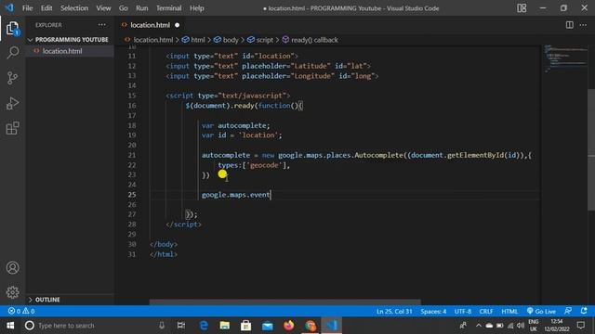
Task: Click the vertical editor scrollbar
Action: pyautogui.click(x=591, y=149)
